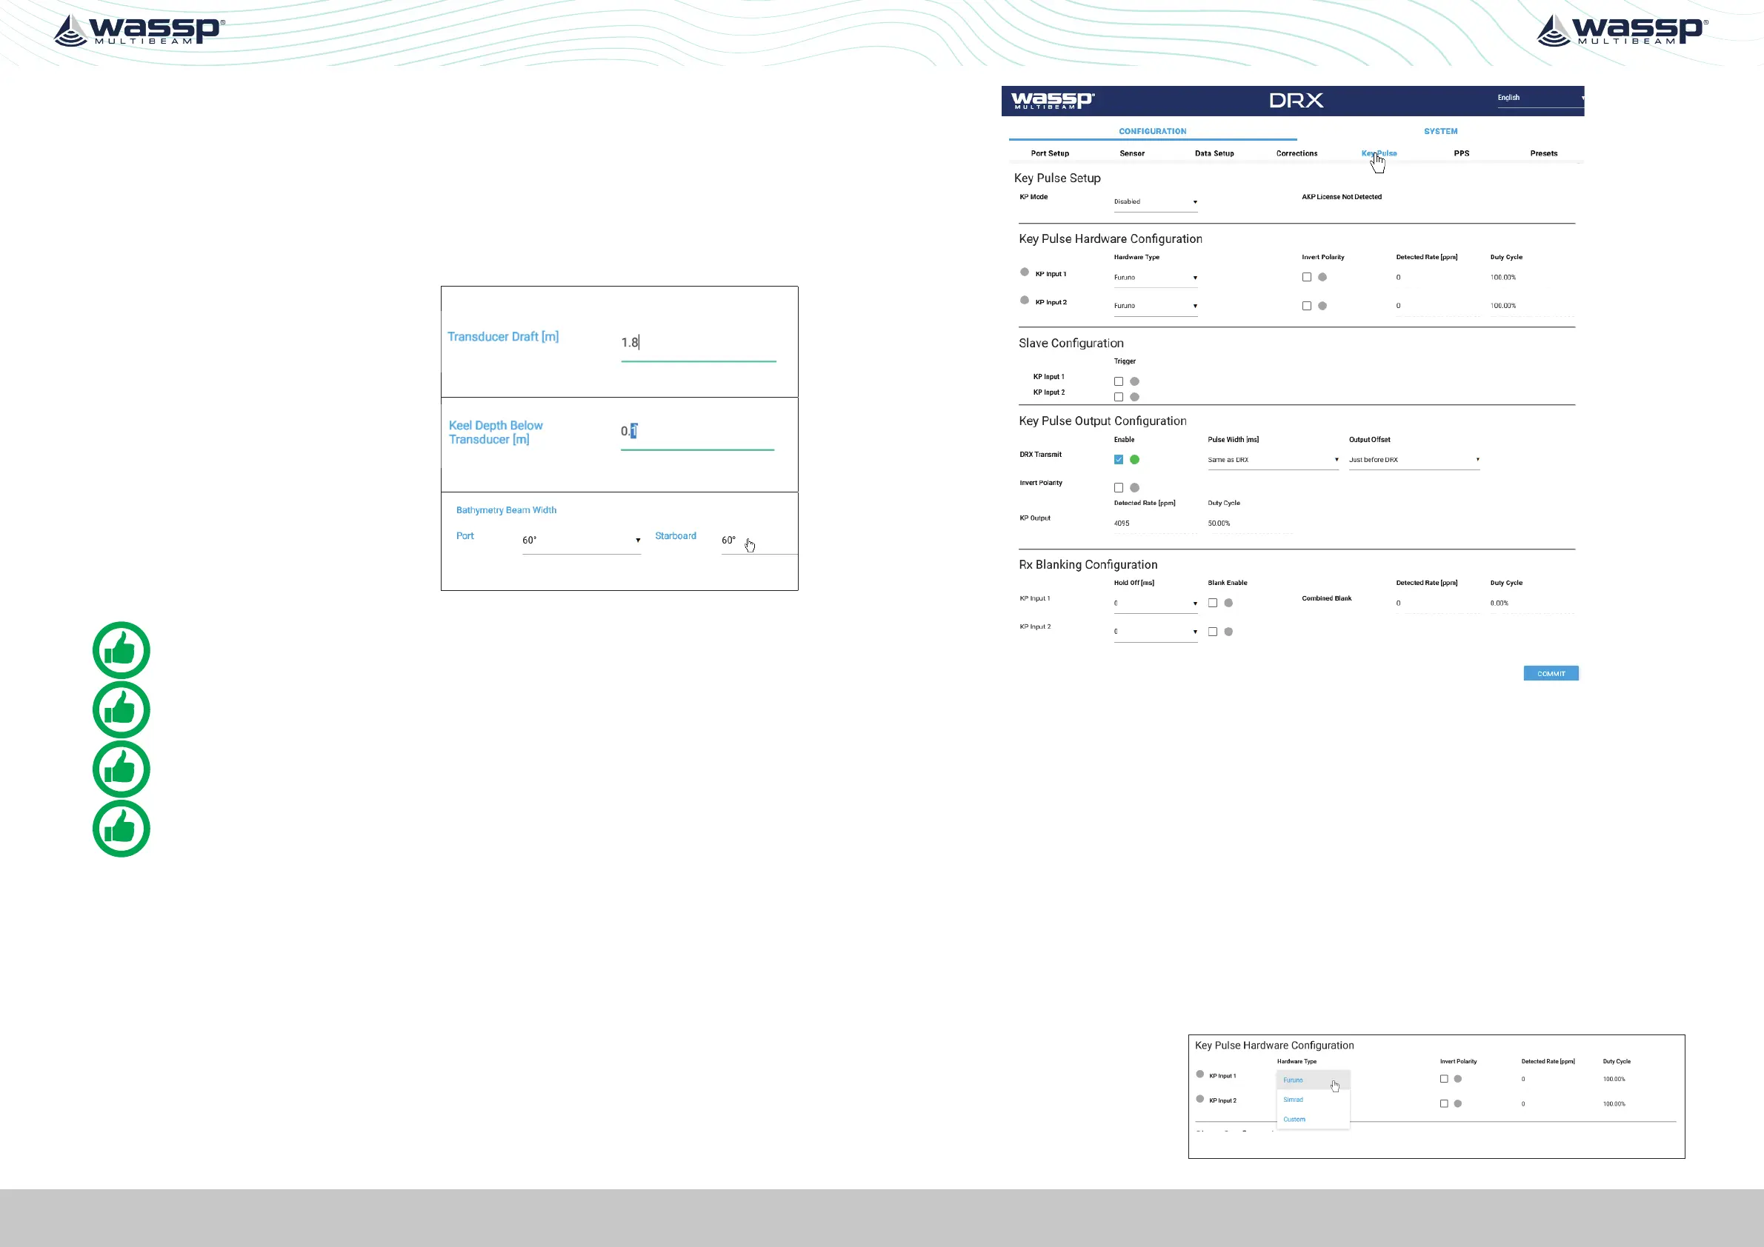This screenshot has height=1247, width=1764.
Task: Click the bottom green thumbs-up icon
Action: click(x=122, y=829)
